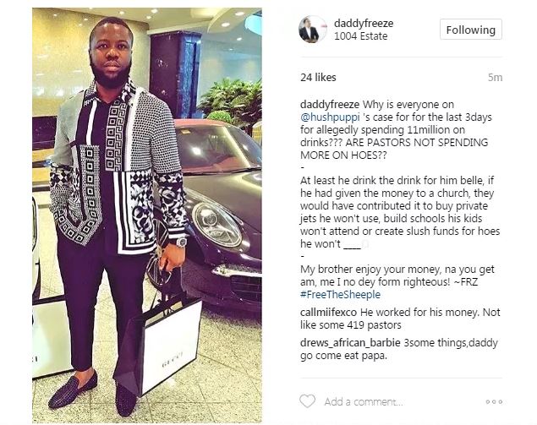The height and width of the screenshot is (425, 537).
Task: Open the #FreeTheSheeple hashtag
Action: tap(340, 295)
